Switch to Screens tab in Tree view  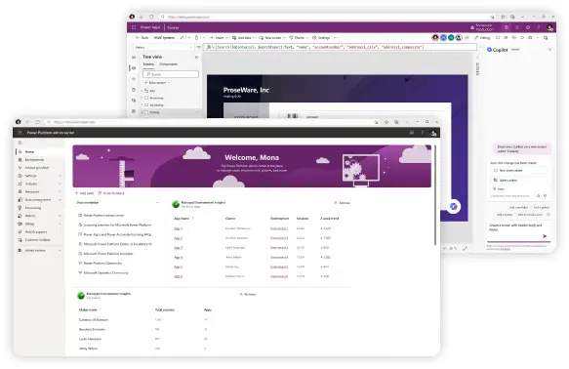click(148, 64)
